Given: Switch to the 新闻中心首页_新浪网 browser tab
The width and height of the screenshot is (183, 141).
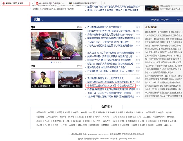Looking at the screenshot, I should click(x=16, y=3).
